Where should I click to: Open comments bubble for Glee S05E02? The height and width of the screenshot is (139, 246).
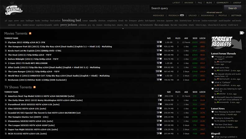(x=159, y=109)
